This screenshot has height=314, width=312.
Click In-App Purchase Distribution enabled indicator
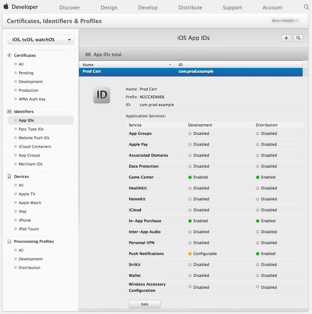pyautogui.click(x=258, y=221)
